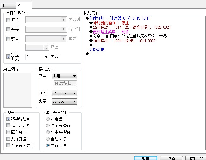Click the 确定 button
The height and width of the screenshot is (160, 206).
(146, 158)
